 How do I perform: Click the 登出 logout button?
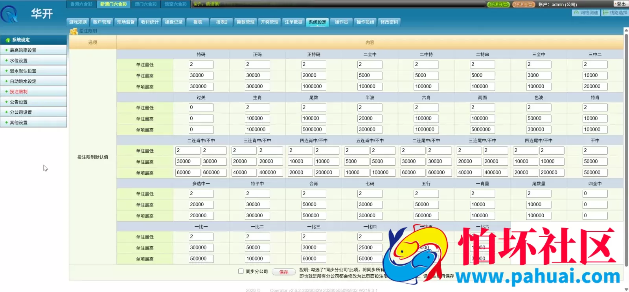coord(621,4)
